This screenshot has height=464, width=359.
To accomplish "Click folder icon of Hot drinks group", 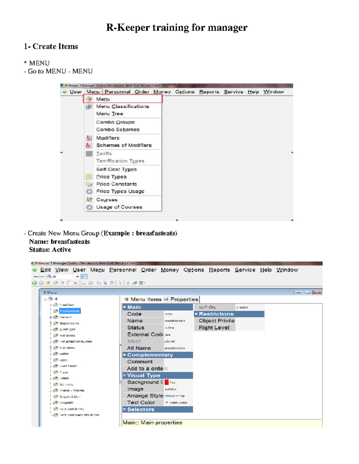I will [56, 336].
